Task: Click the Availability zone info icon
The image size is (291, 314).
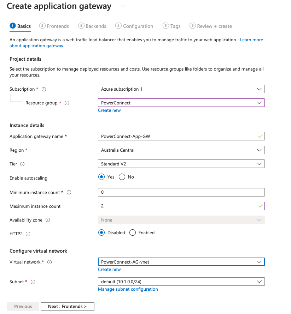Action: 48,220
